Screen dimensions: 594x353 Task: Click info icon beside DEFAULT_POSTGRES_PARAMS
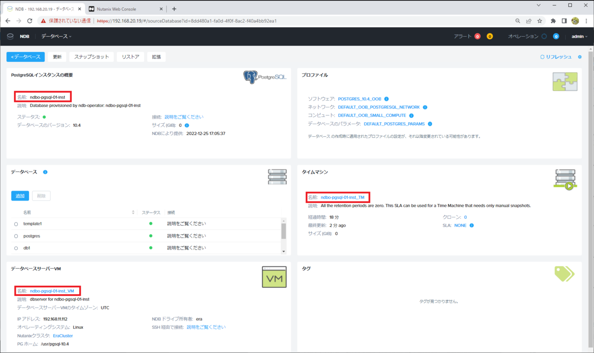(430, 124)
